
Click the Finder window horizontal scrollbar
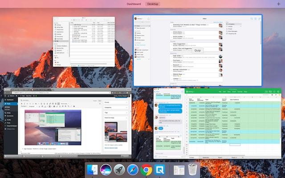(89, 64)
